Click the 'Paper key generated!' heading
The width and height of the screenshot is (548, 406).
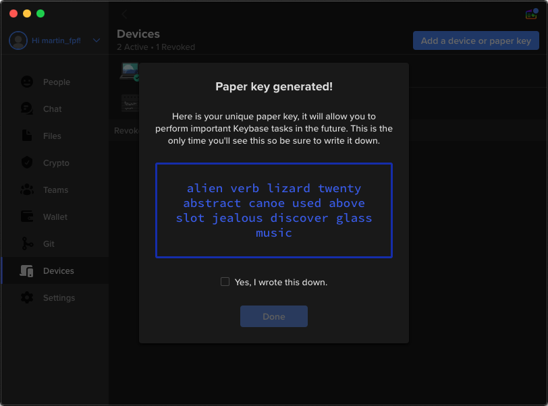[273, 86]
